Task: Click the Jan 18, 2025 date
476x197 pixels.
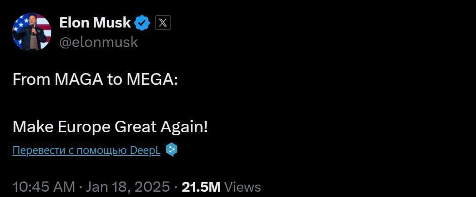Action: (128, 187)
